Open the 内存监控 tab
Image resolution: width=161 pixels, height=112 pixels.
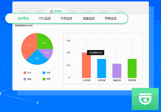point(66,18)
